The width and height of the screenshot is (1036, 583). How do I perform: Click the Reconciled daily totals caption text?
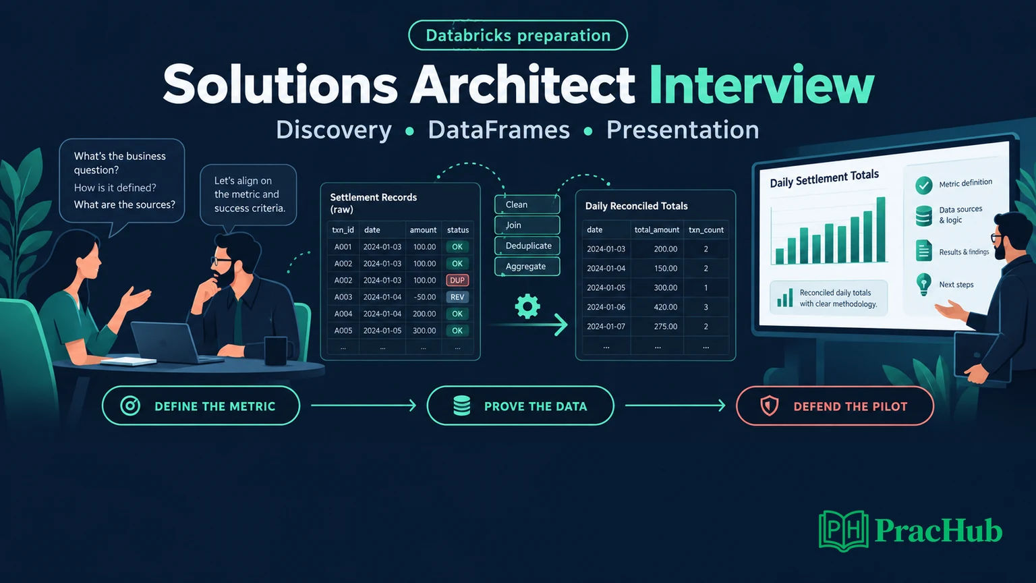pyautogui.click(x=838, y=298)
